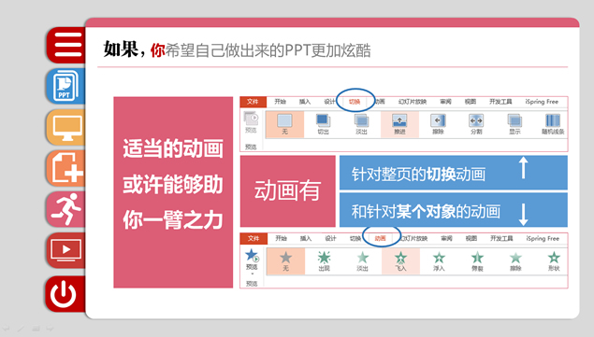Open iSpring Free tab in the upper ribbon

point(542,102)
